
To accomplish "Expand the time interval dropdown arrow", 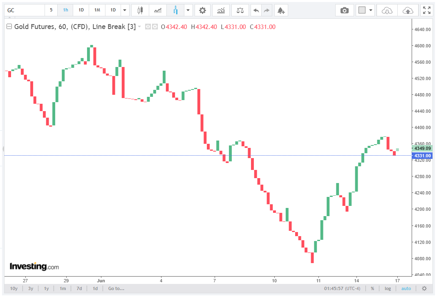I will point(125,10).
